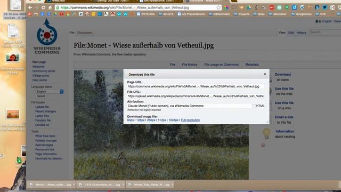Viewport: 341px width, 192px height.
Task: Open the Projects bookmark folder
Action: point(241,14)
